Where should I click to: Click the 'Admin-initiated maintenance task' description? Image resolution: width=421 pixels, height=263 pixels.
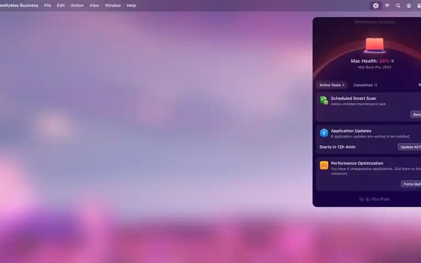pyautogui.click(x=358, y=104)
